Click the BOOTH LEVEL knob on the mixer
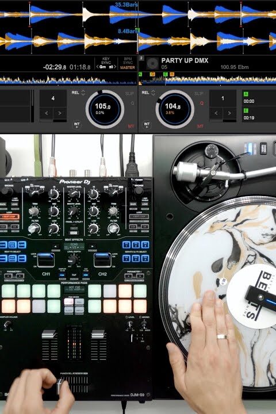Viewport: 276px width, 414px height. tap(74, 212)
